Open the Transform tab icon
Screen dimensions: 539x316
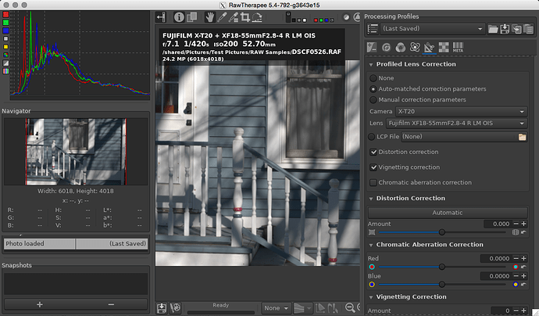pyautogui.click(x=429, y=47)
